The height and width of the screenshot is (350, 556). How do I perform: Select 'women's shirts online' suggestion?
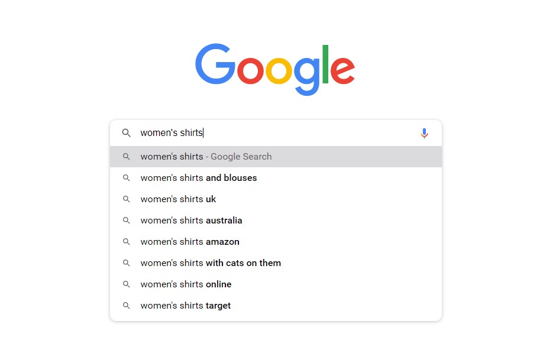276,284
